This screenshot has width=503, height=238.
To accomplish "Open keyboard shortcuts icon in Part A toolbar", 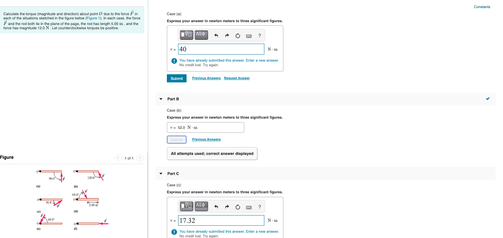I will point(249,36).
